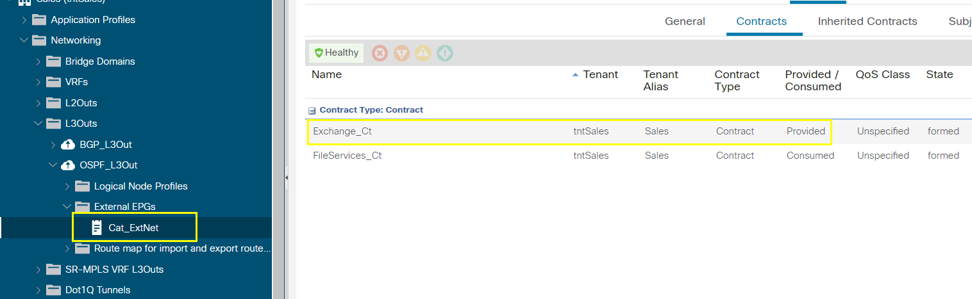Click the Healthy status button
This screenshot has height=299, width=972.
pyautogui.click(x=337, y=53)
